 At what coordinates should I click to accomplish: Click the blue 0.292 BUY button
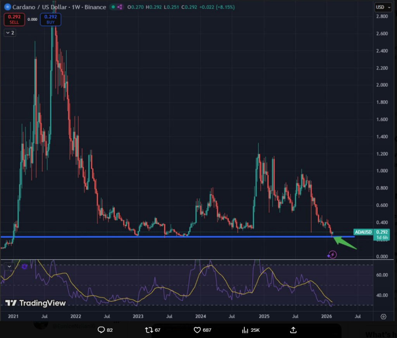coord(50,19)
